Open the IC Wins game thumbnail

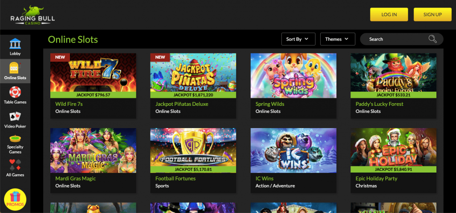click(293, 151)
